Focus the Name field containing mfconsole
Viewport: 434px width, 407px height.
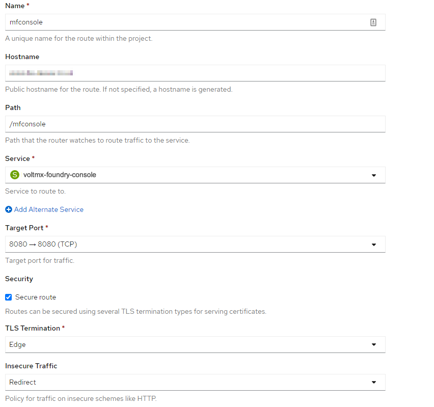tap(183, 22)
